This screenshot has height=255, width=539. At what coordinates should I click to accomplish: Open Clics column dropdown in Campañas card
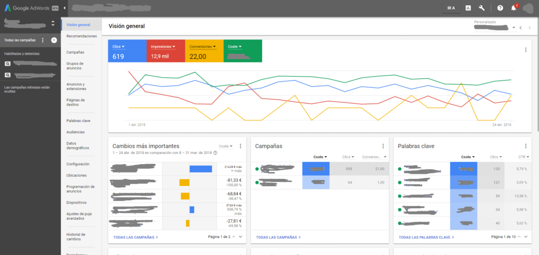(x=348, y=157)
